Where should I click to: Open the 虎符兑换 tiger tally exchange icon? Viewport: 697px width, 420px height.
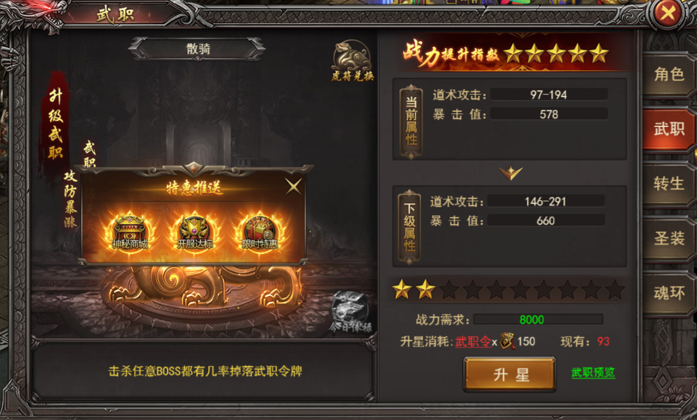pos(352,61)
